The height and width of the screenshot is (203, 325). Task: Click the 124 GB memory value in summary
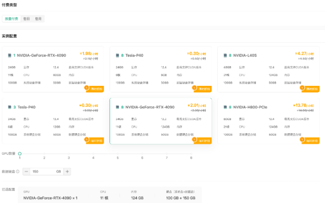pyautogui.click(x=137, y=198)
